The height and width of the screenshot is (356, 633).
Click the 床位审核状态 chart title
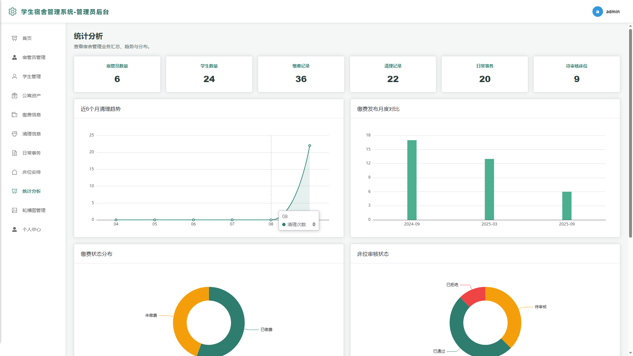373,254
